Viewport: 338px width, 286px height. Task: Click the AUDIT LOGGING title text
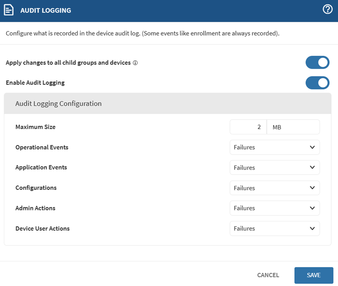point(46,11)
